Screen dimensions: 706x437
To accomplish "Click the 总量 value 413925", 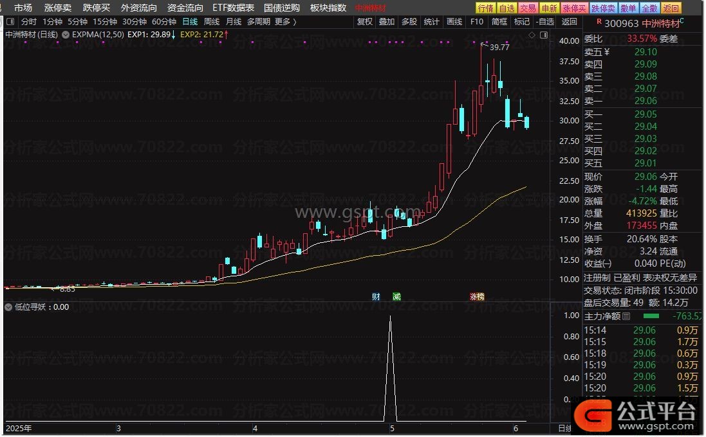I will (642, 213).
